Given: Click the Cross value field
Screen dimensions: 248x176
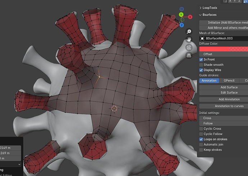Looking at the screenshot, I should coord(224,118).
